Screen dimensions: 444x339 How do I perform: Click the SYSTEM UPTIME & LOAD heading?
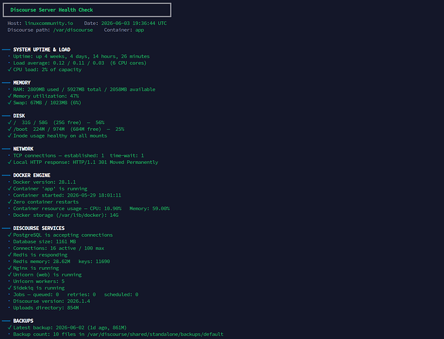coord(41,49)
